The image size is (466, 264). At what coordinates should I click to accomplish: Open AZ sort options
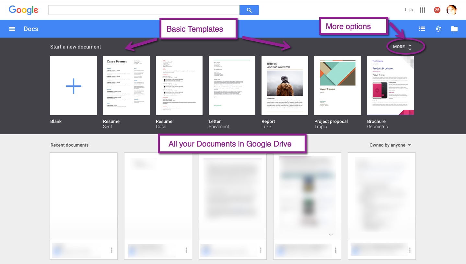(x=438, y=29)
